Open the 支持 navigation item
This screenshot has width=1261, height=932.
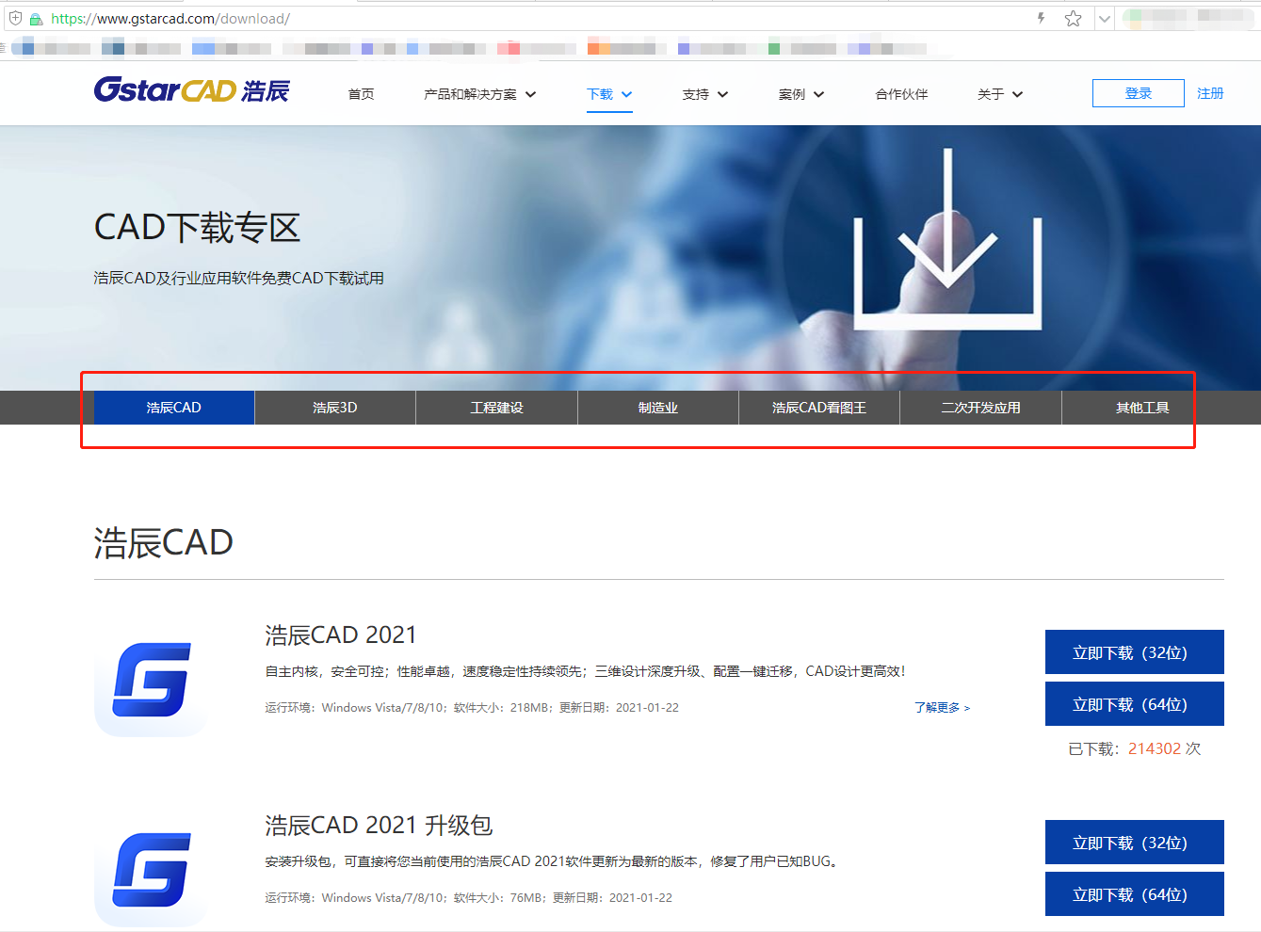(696, 94)
